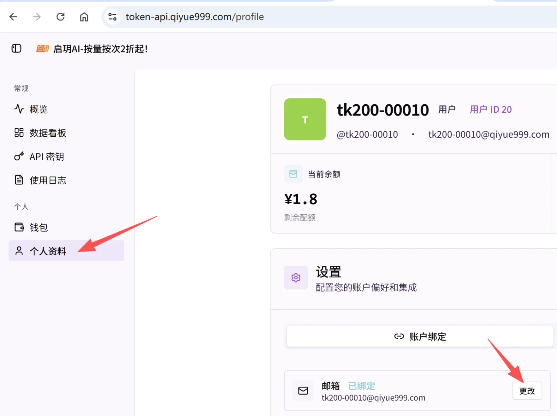557x416 pixels.
Task: Collapse the sidebar with the panel toggle icon
Action: pyautogui.click(x=16, y=48)
